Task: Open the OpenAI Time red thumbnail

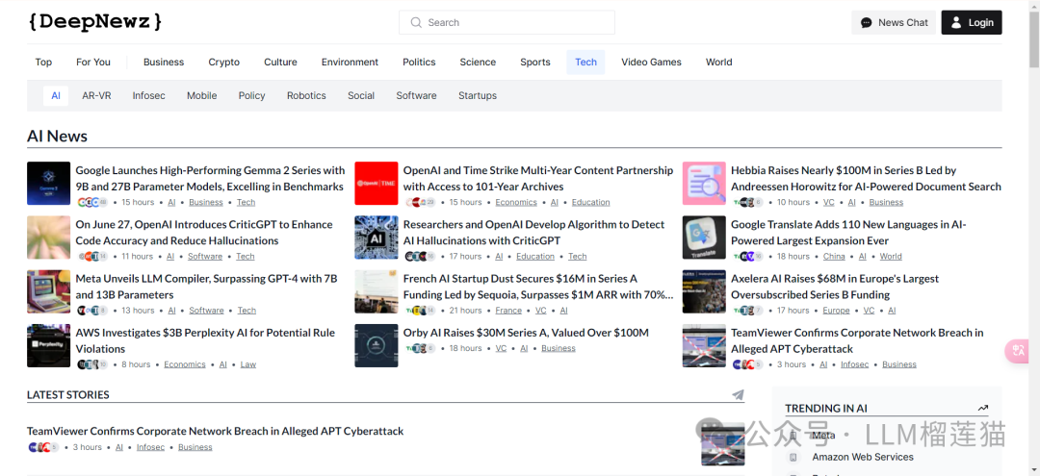Action: click(377, 184)
